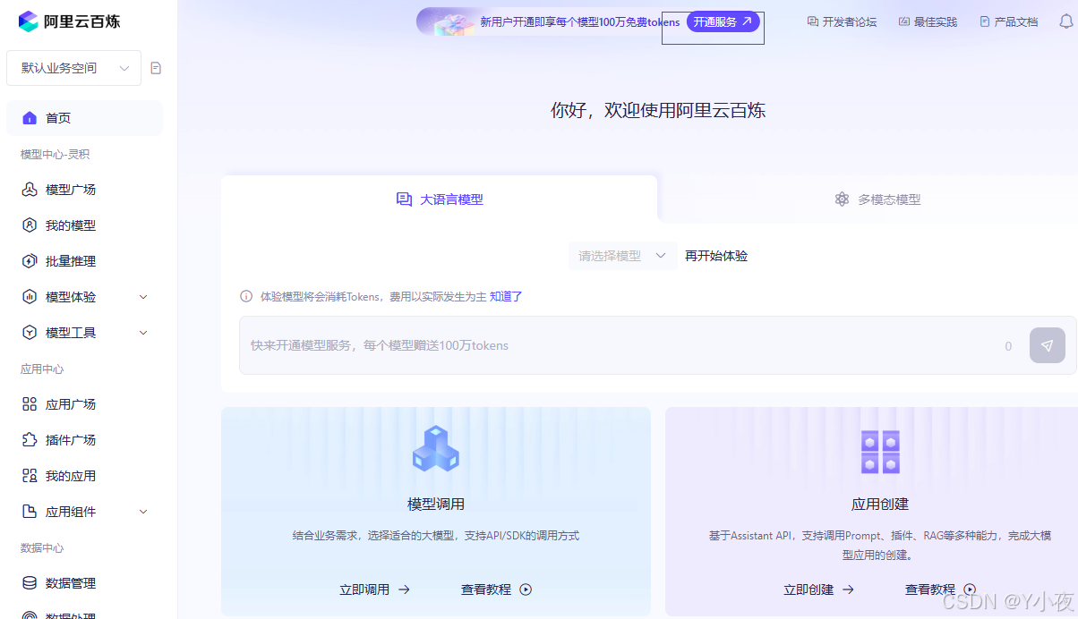Click 查看教程 text on 应用创建 card
The width and height of the screenshot is (1078, 619).
tap(930, 589)
